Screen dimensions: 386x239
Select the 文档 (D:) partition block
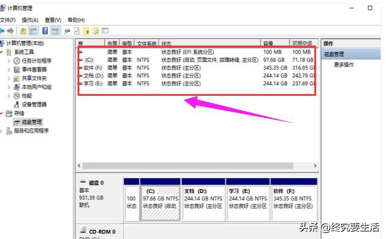[x=203, y=199]
